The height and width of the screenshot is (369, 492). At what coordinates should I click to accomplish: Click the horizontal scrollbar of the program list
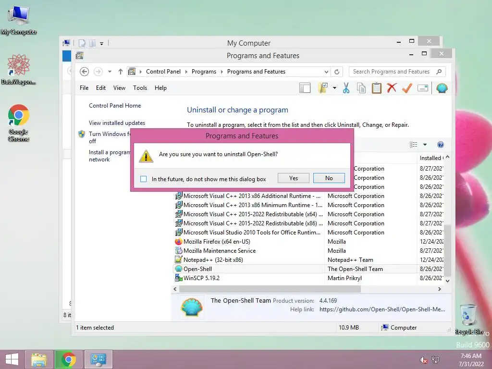click(270, 289)
